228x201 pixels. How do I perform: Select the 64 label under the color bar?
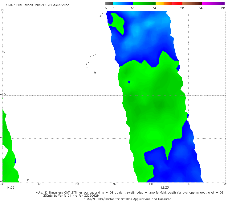(x=201, y=8)
